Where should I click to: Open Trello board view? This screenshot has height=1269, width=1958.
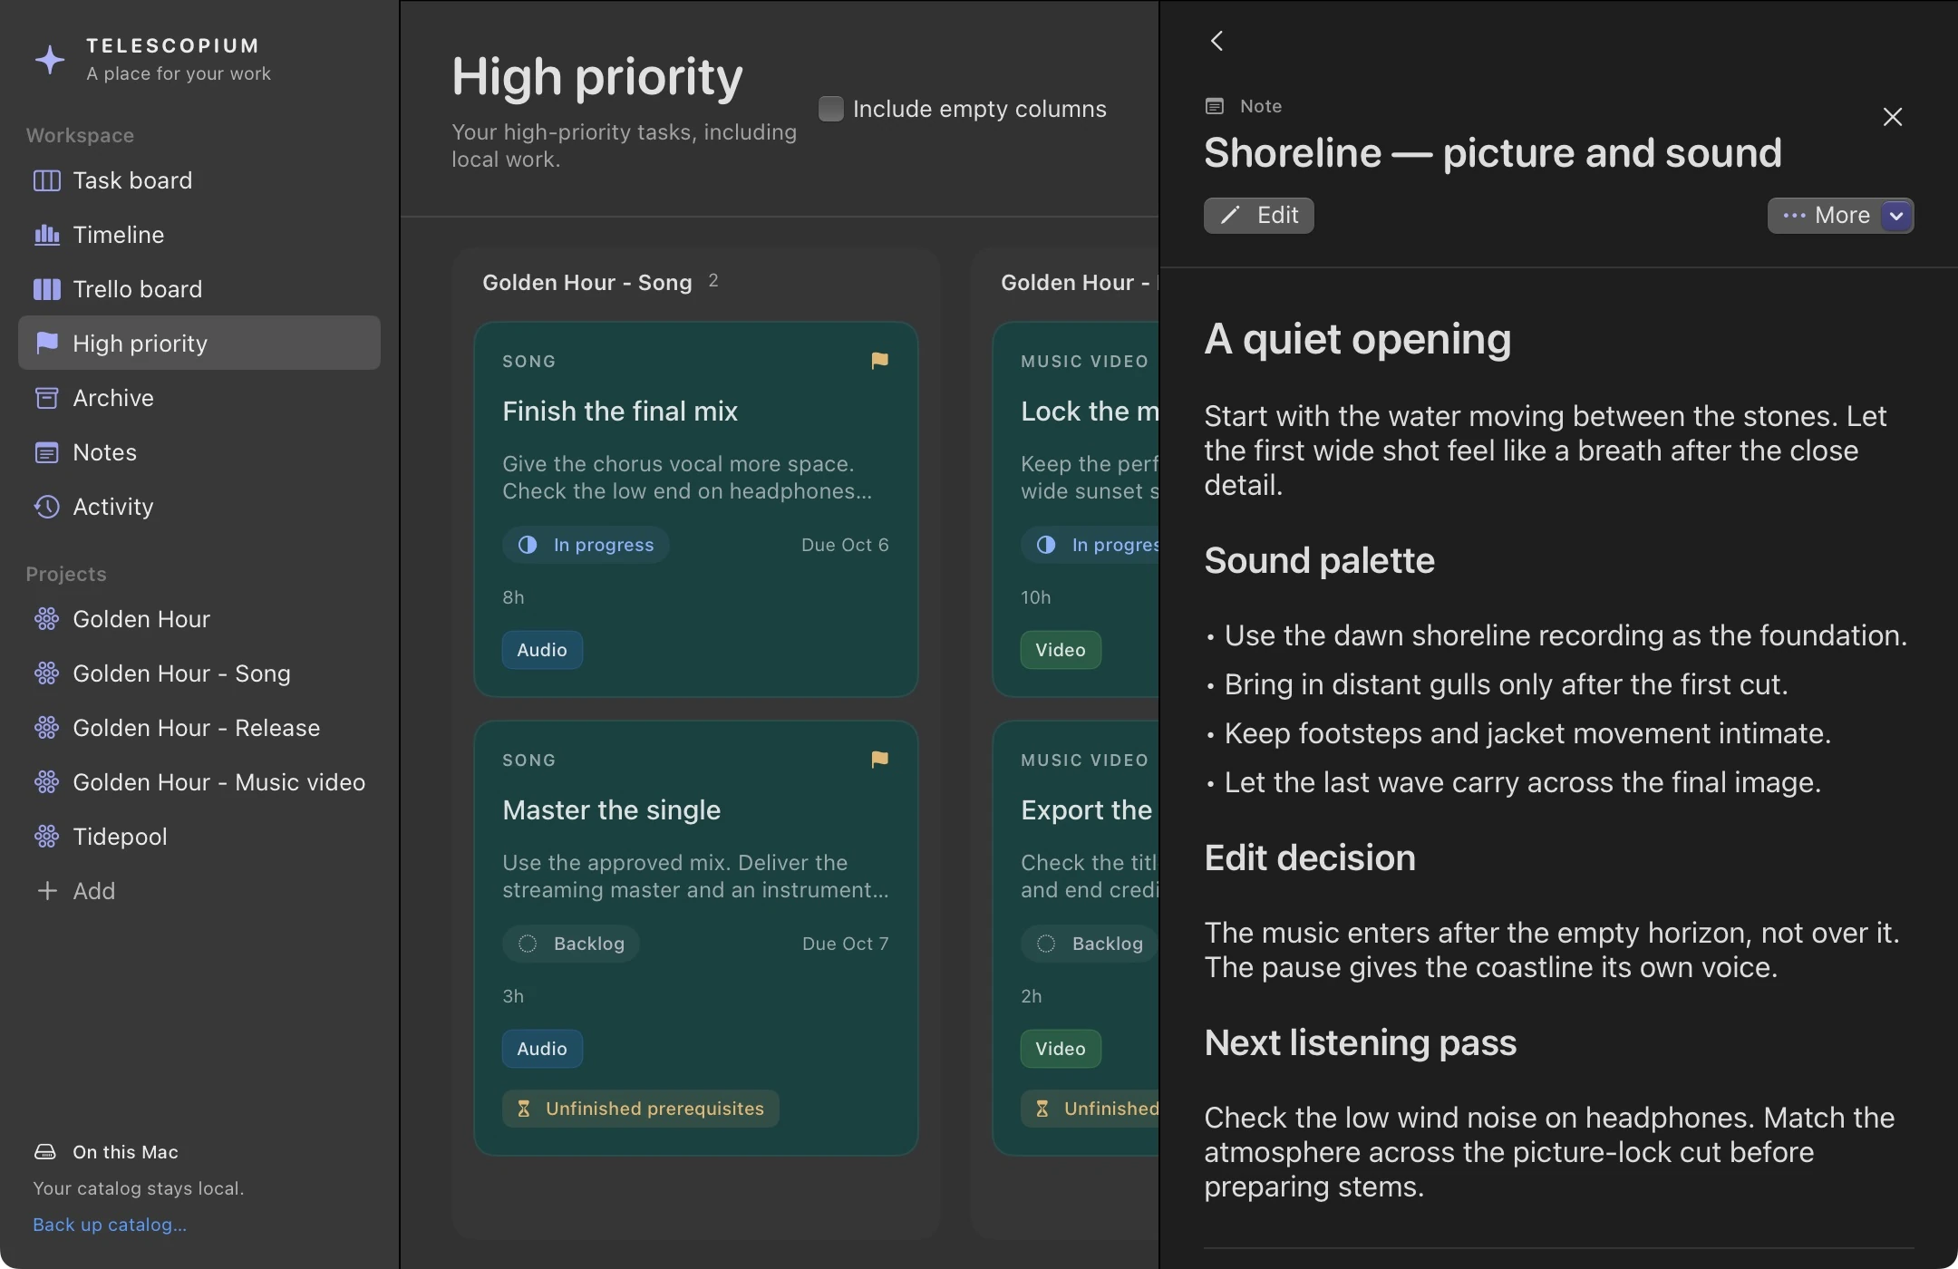(x=199, y=289)
